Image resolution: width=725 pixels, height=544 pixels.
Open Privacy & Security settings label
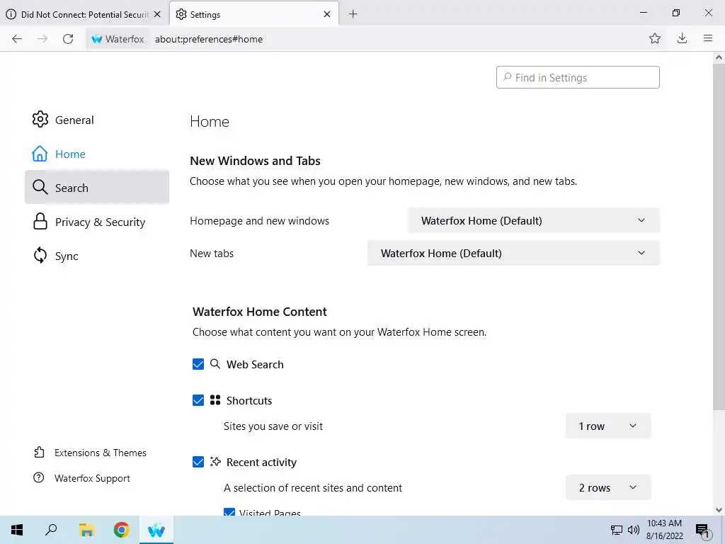[x=100, y=222]
